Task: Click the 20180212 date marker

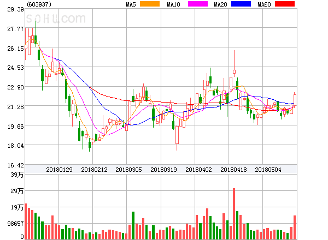Action: coord(94,170)
